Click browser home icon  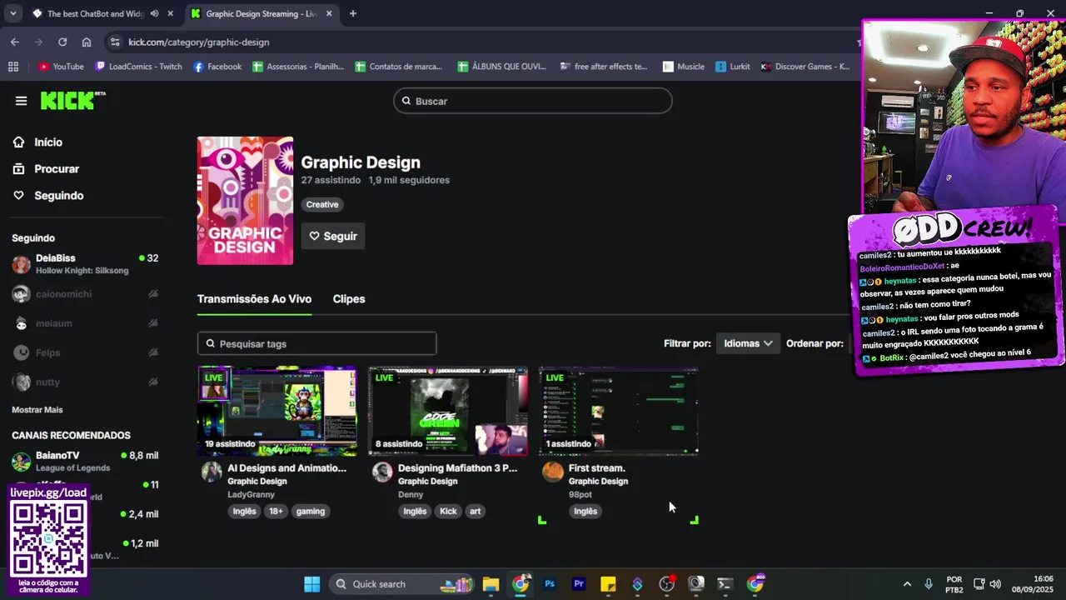[x=87, y=42]
